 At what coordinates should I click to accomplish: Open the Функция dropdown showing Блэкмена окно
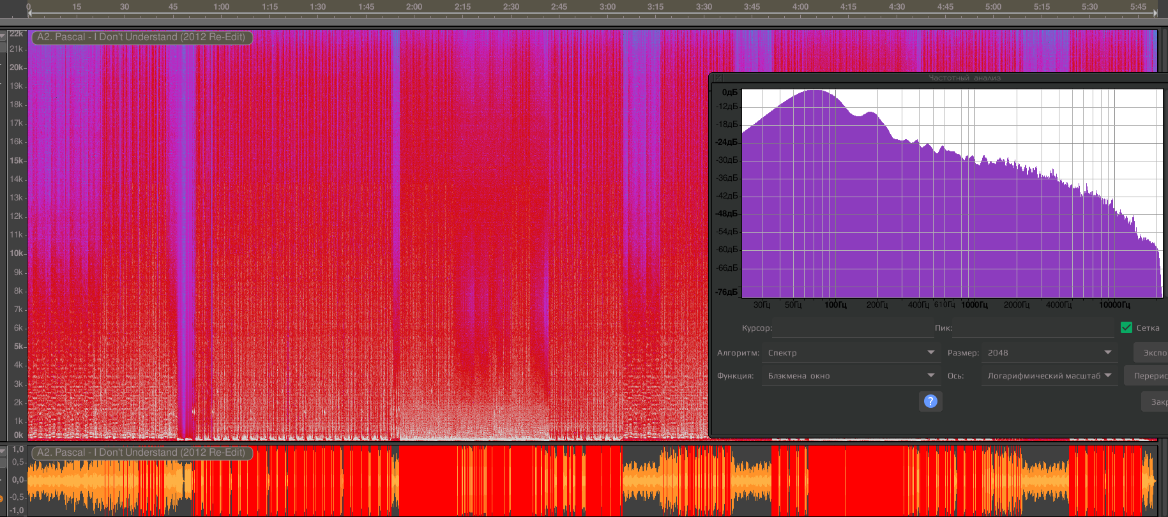852,375
